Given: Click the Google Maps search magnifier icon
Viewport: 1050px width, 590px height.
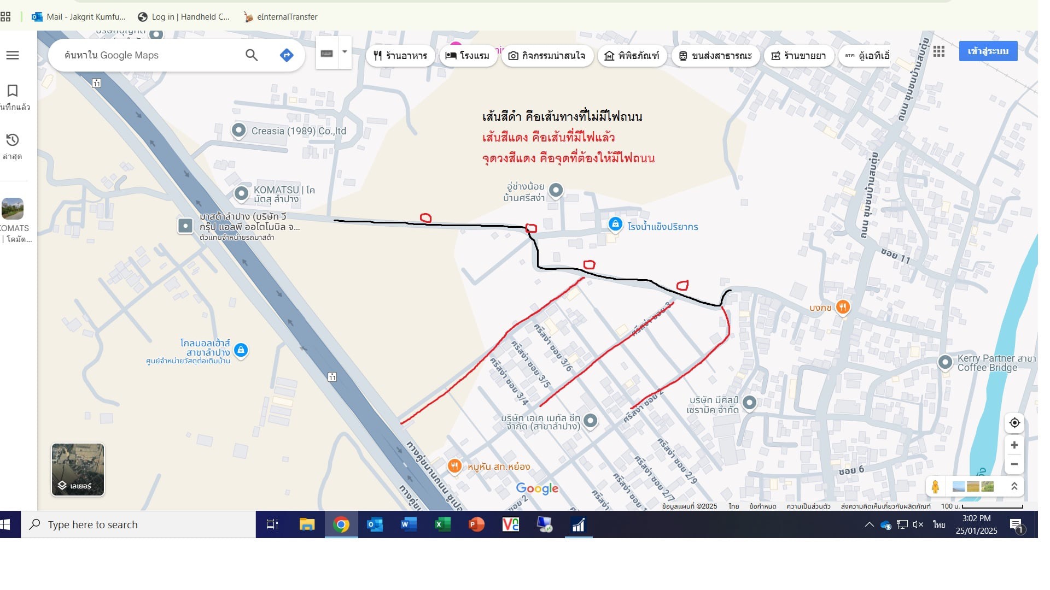Looking at the screenshot, I should click(252, 55).
